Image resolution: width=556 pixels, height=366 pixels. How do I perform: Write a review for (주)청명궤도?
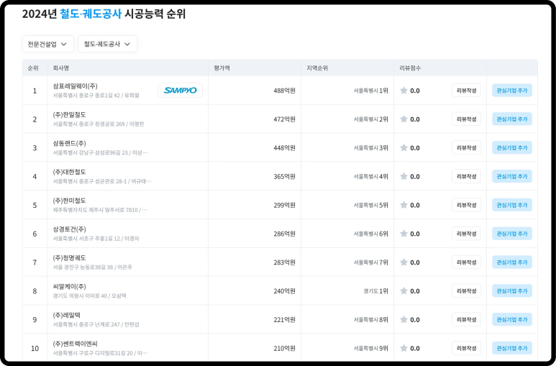[466, 262]
